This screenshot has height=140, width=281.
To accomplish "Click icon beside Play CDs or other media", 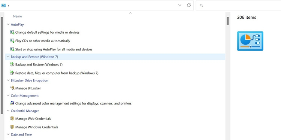I will coord(12,41).
